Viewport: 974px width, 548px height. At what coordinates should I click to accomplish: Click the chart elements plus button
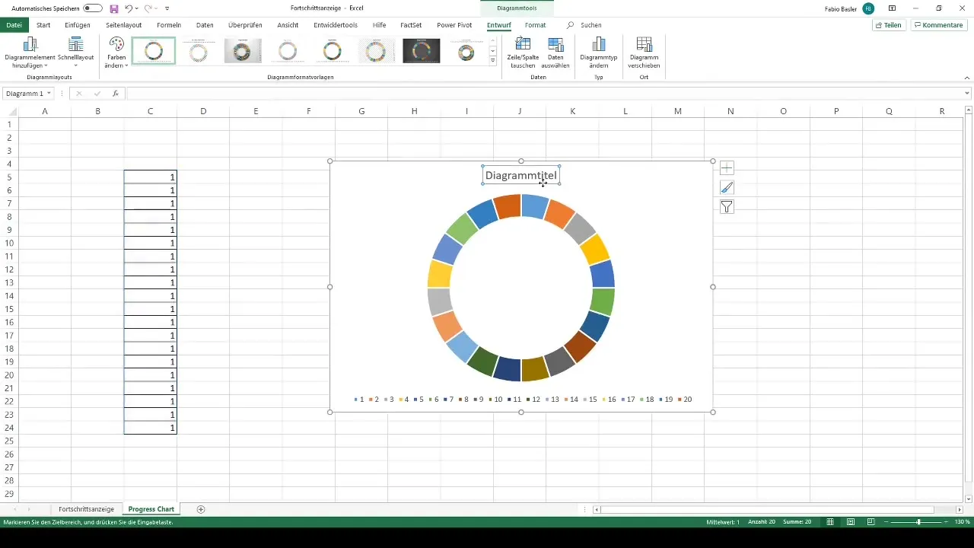tap(727, 168)
